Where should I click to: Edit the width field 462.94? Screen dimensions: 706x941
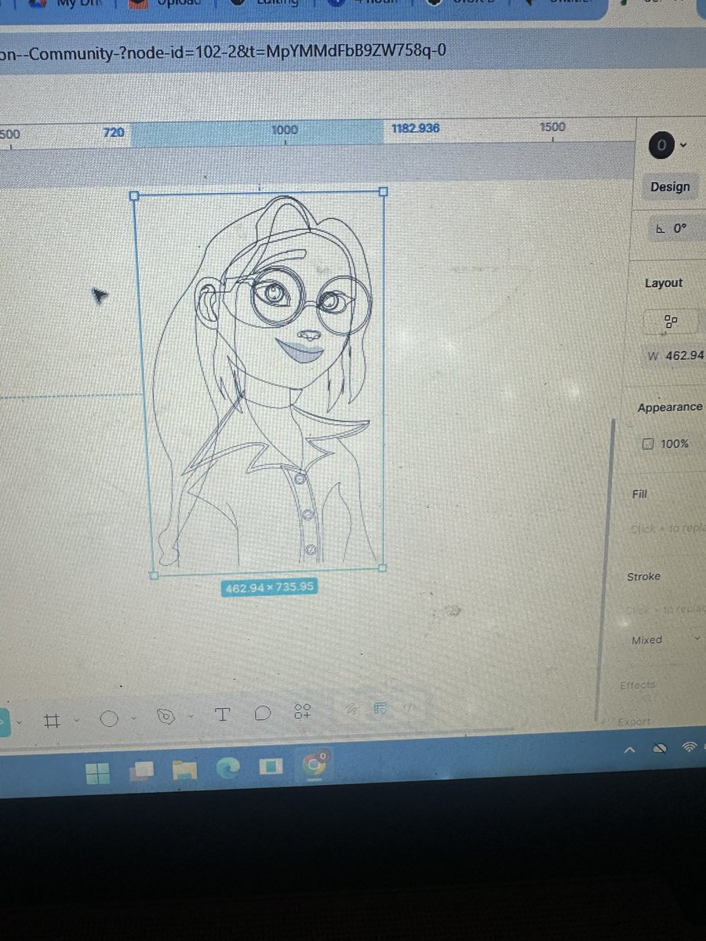point(675,355)
